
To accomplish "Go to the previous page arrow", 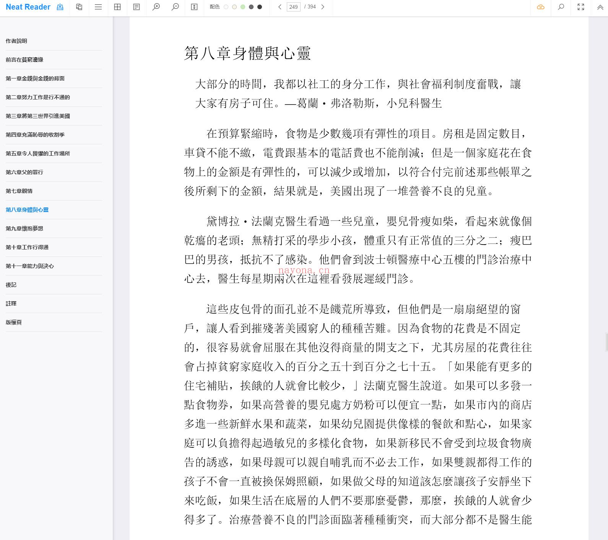I will pos(280,7).
